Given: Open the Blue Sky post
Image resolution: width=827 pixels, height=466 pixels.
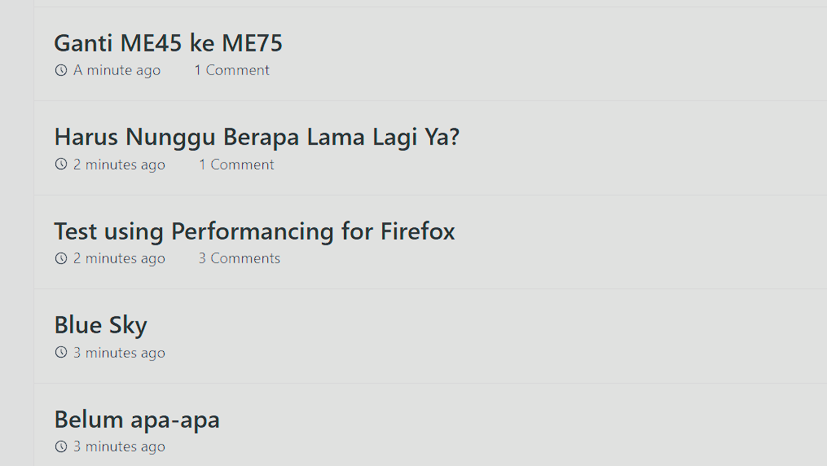Looking at the screenshot, I should click(x=100, y=325).
